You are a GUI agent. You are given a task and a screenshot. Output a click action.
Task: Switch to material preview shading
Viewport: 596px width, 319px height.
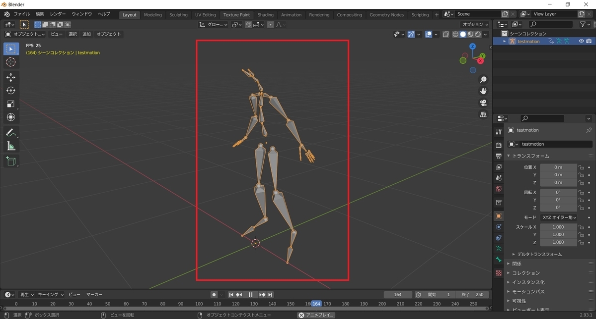[x=470, y=34]
